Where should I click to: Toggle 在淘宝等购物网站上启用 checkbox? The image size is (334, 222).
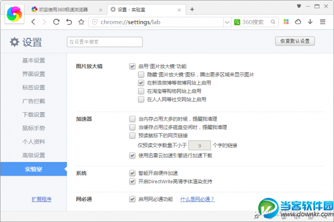coord(141,91)
